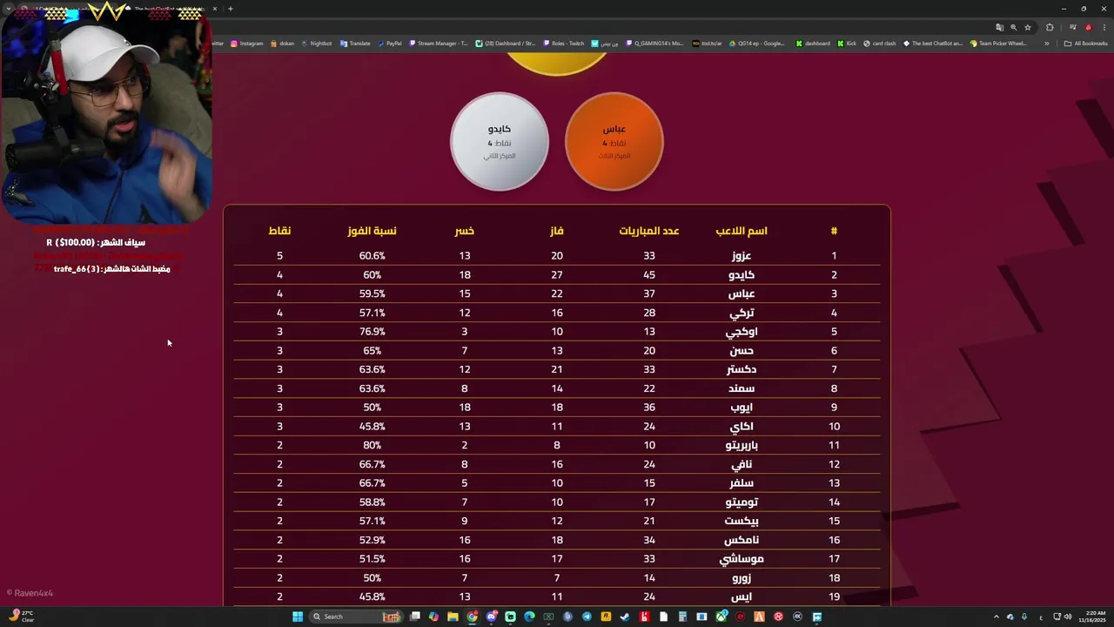1114x627 pixels.
Task: Open the weather widget showing 27°C
Action: pyautogui.click(x=23, y=617)
